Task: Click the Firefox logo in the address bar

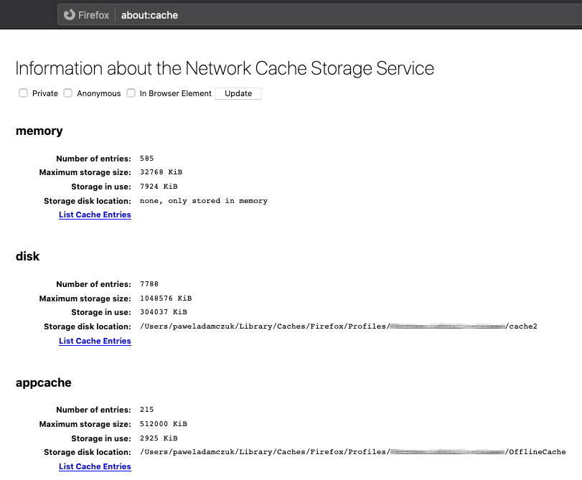Action: [x=70, y=14]
